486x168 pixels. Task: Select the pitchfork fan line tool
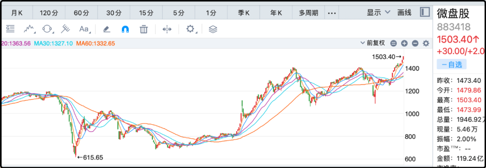pos(65,29)
